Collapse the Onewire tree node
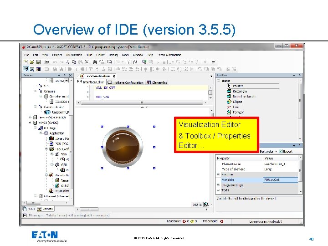 pyautogui.click(x=36, y=91)
